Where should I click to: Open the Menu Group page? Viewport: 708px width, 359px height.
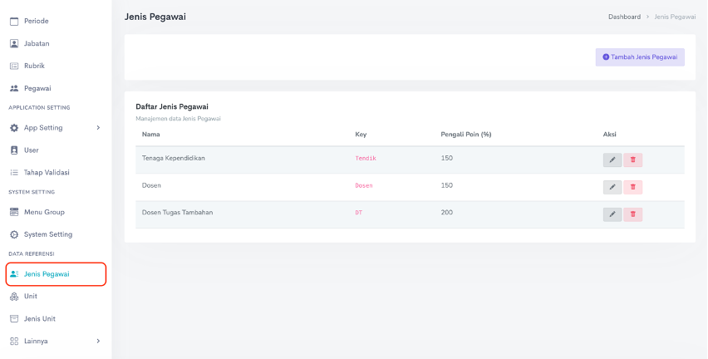click(x=43, y=212)
